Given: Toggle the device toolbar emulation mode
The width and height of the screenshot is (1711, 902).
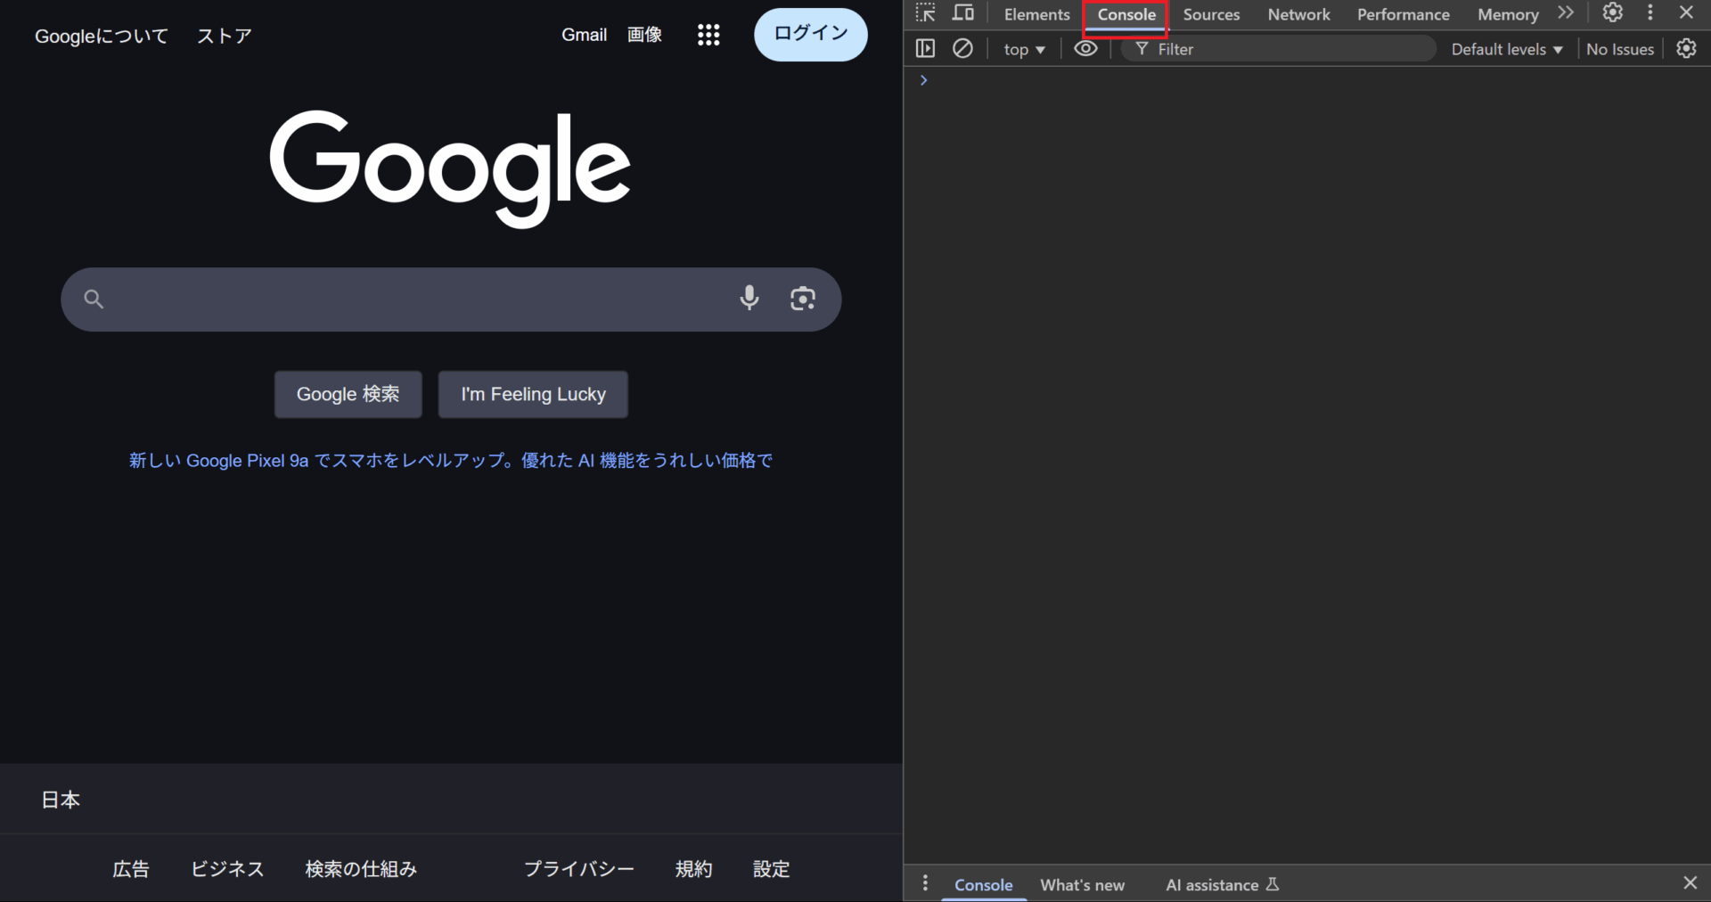Looking at the screenshot, I should pos(962,13).
